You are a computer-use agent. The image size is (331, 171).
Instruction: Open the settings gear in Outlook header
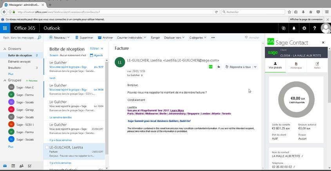click(304, 28)
